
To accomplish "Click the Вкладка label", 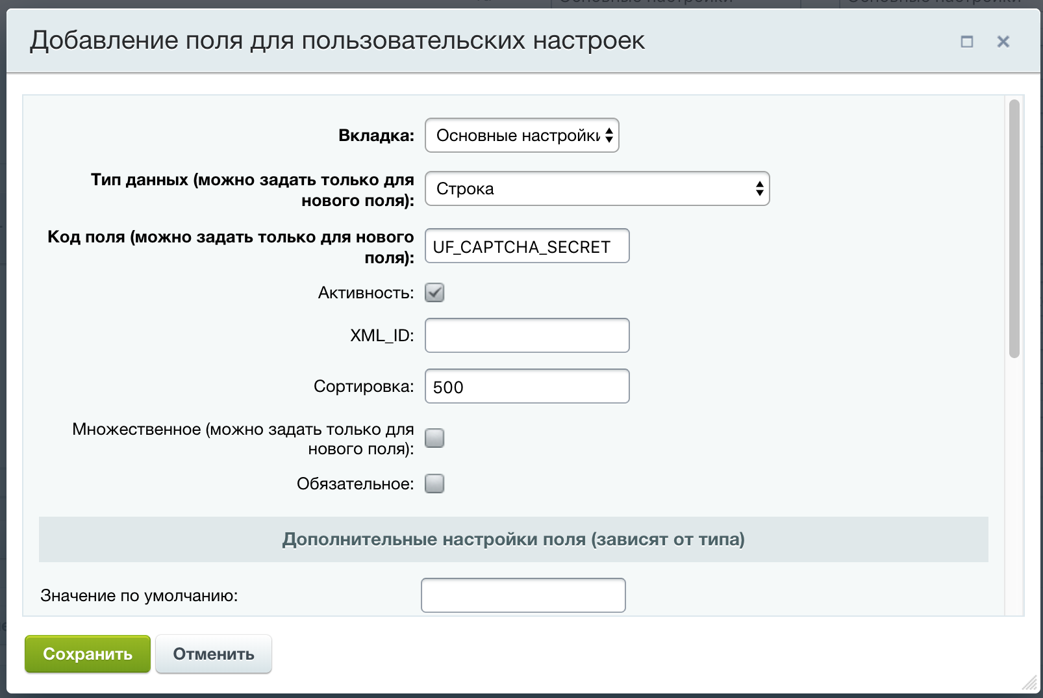I will [x=376, y=136].
